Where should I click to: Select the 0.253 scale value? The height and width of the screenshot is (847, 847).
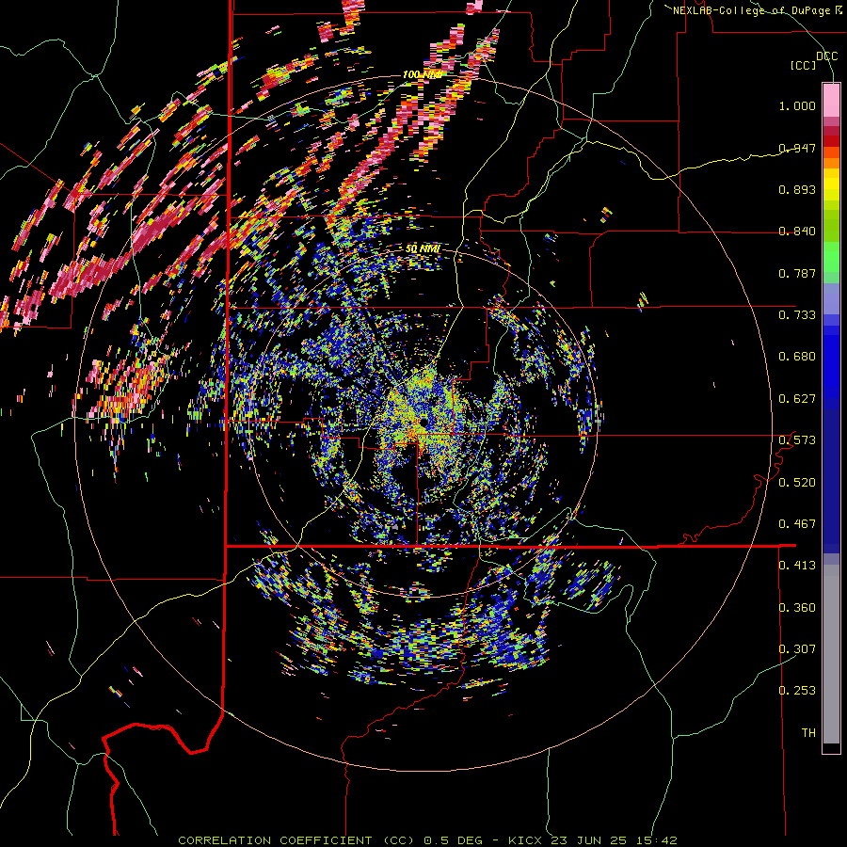click(x=797, y=691)
